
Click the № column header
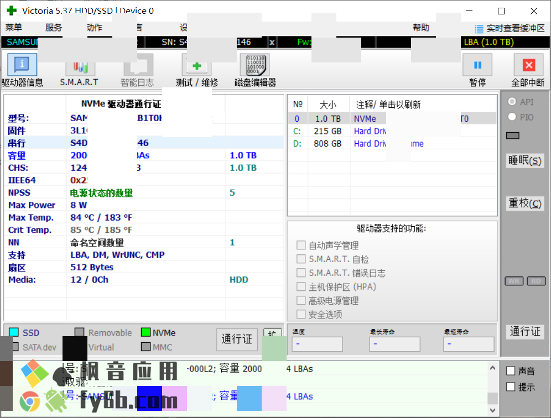coord(298,104)
